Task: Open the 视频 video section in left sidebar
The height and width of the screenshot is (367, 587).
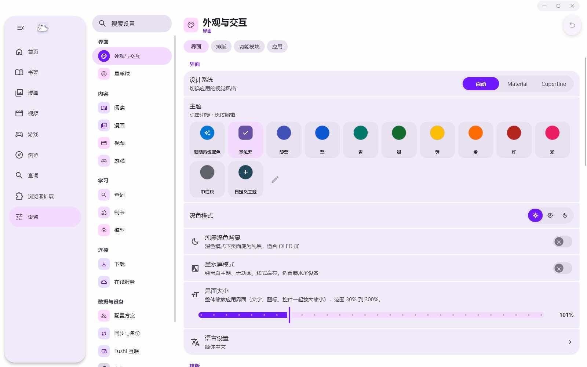Action: click(x=45, y=113)
